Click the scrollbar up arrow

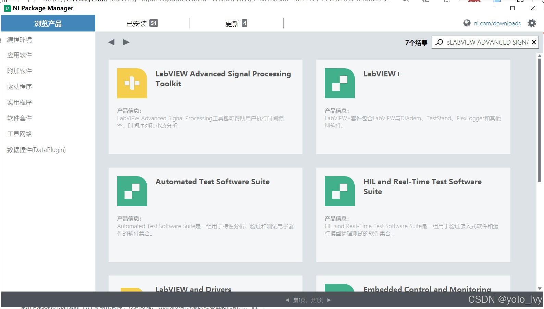tap(540, 55)
